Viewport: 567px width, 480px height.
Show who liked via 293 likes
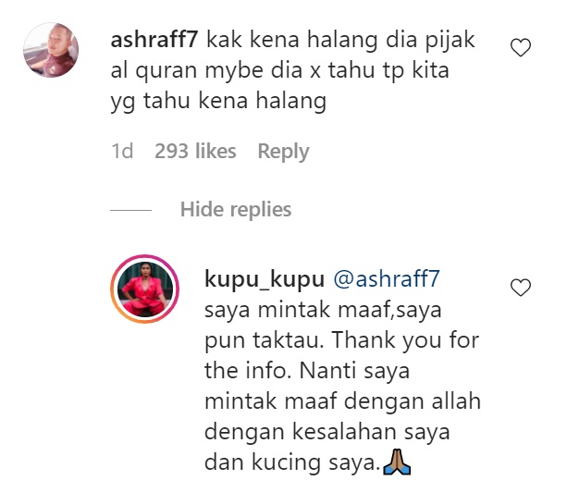coord(195,151)
